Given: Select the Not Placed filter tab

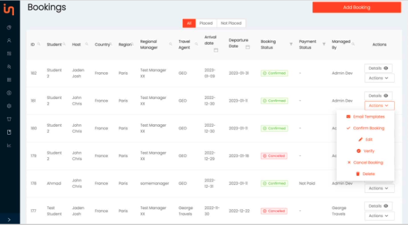Looking at the screenshot, I should (x=231, y=23).
